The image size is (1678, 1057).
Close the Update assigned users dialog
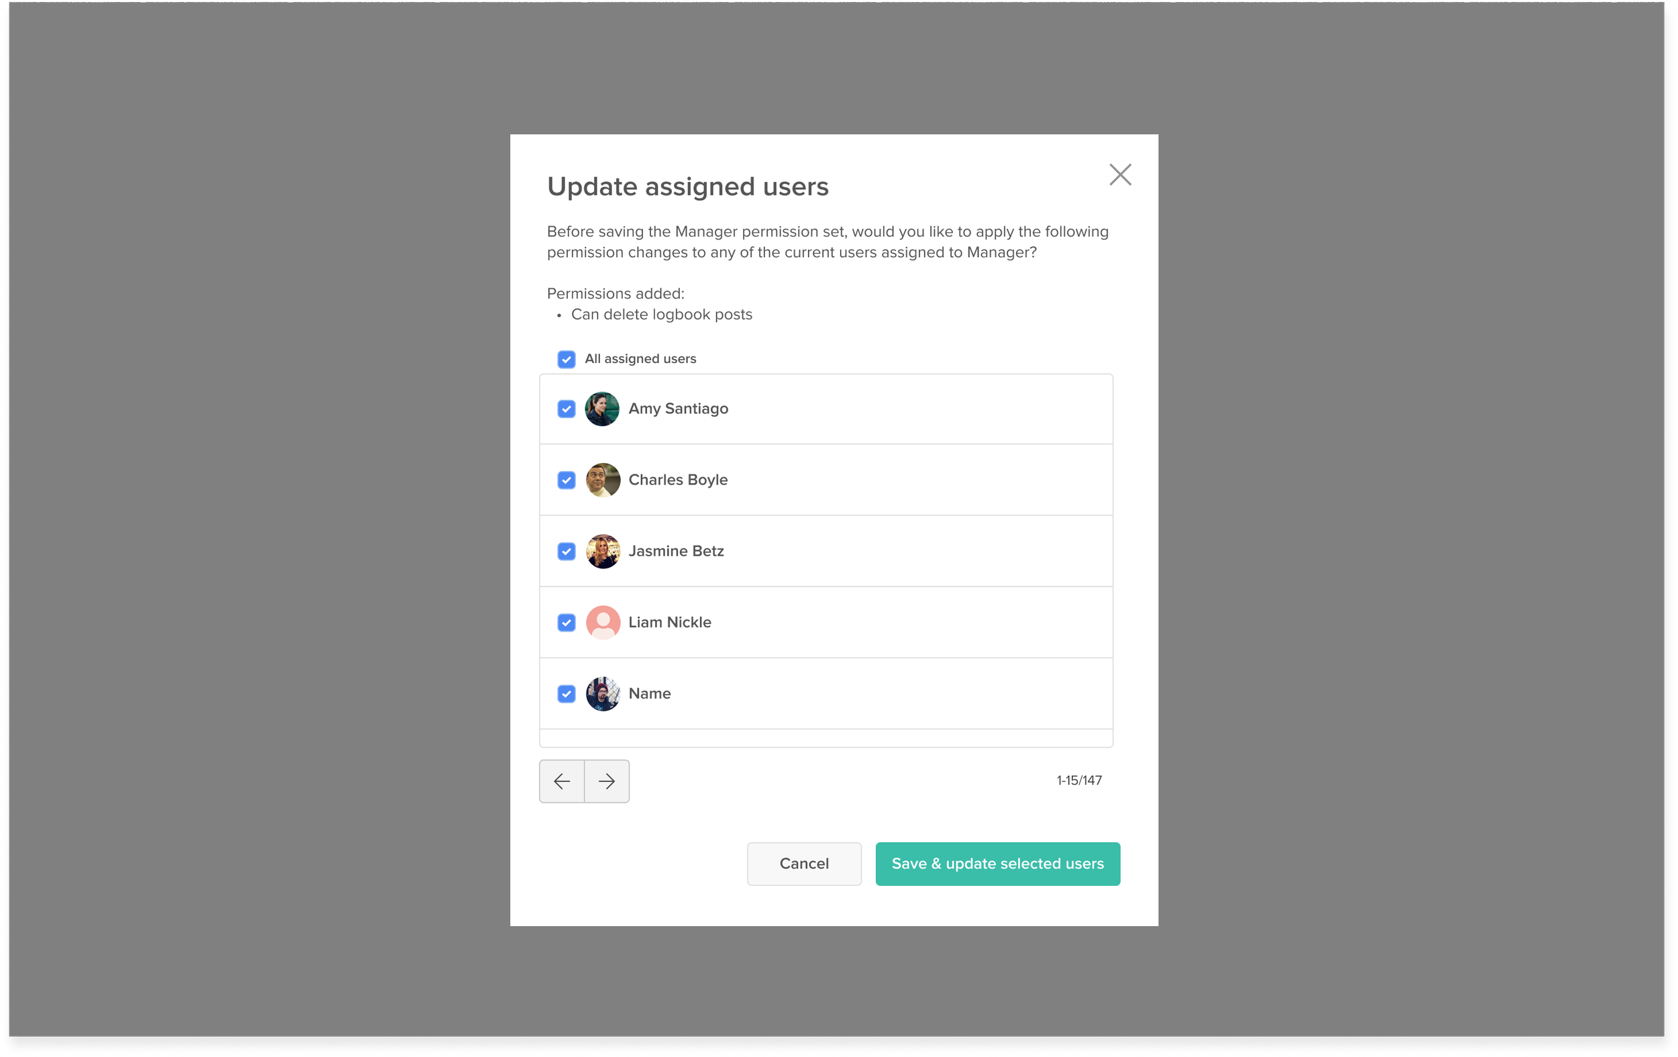click(x=1120, y=174)
